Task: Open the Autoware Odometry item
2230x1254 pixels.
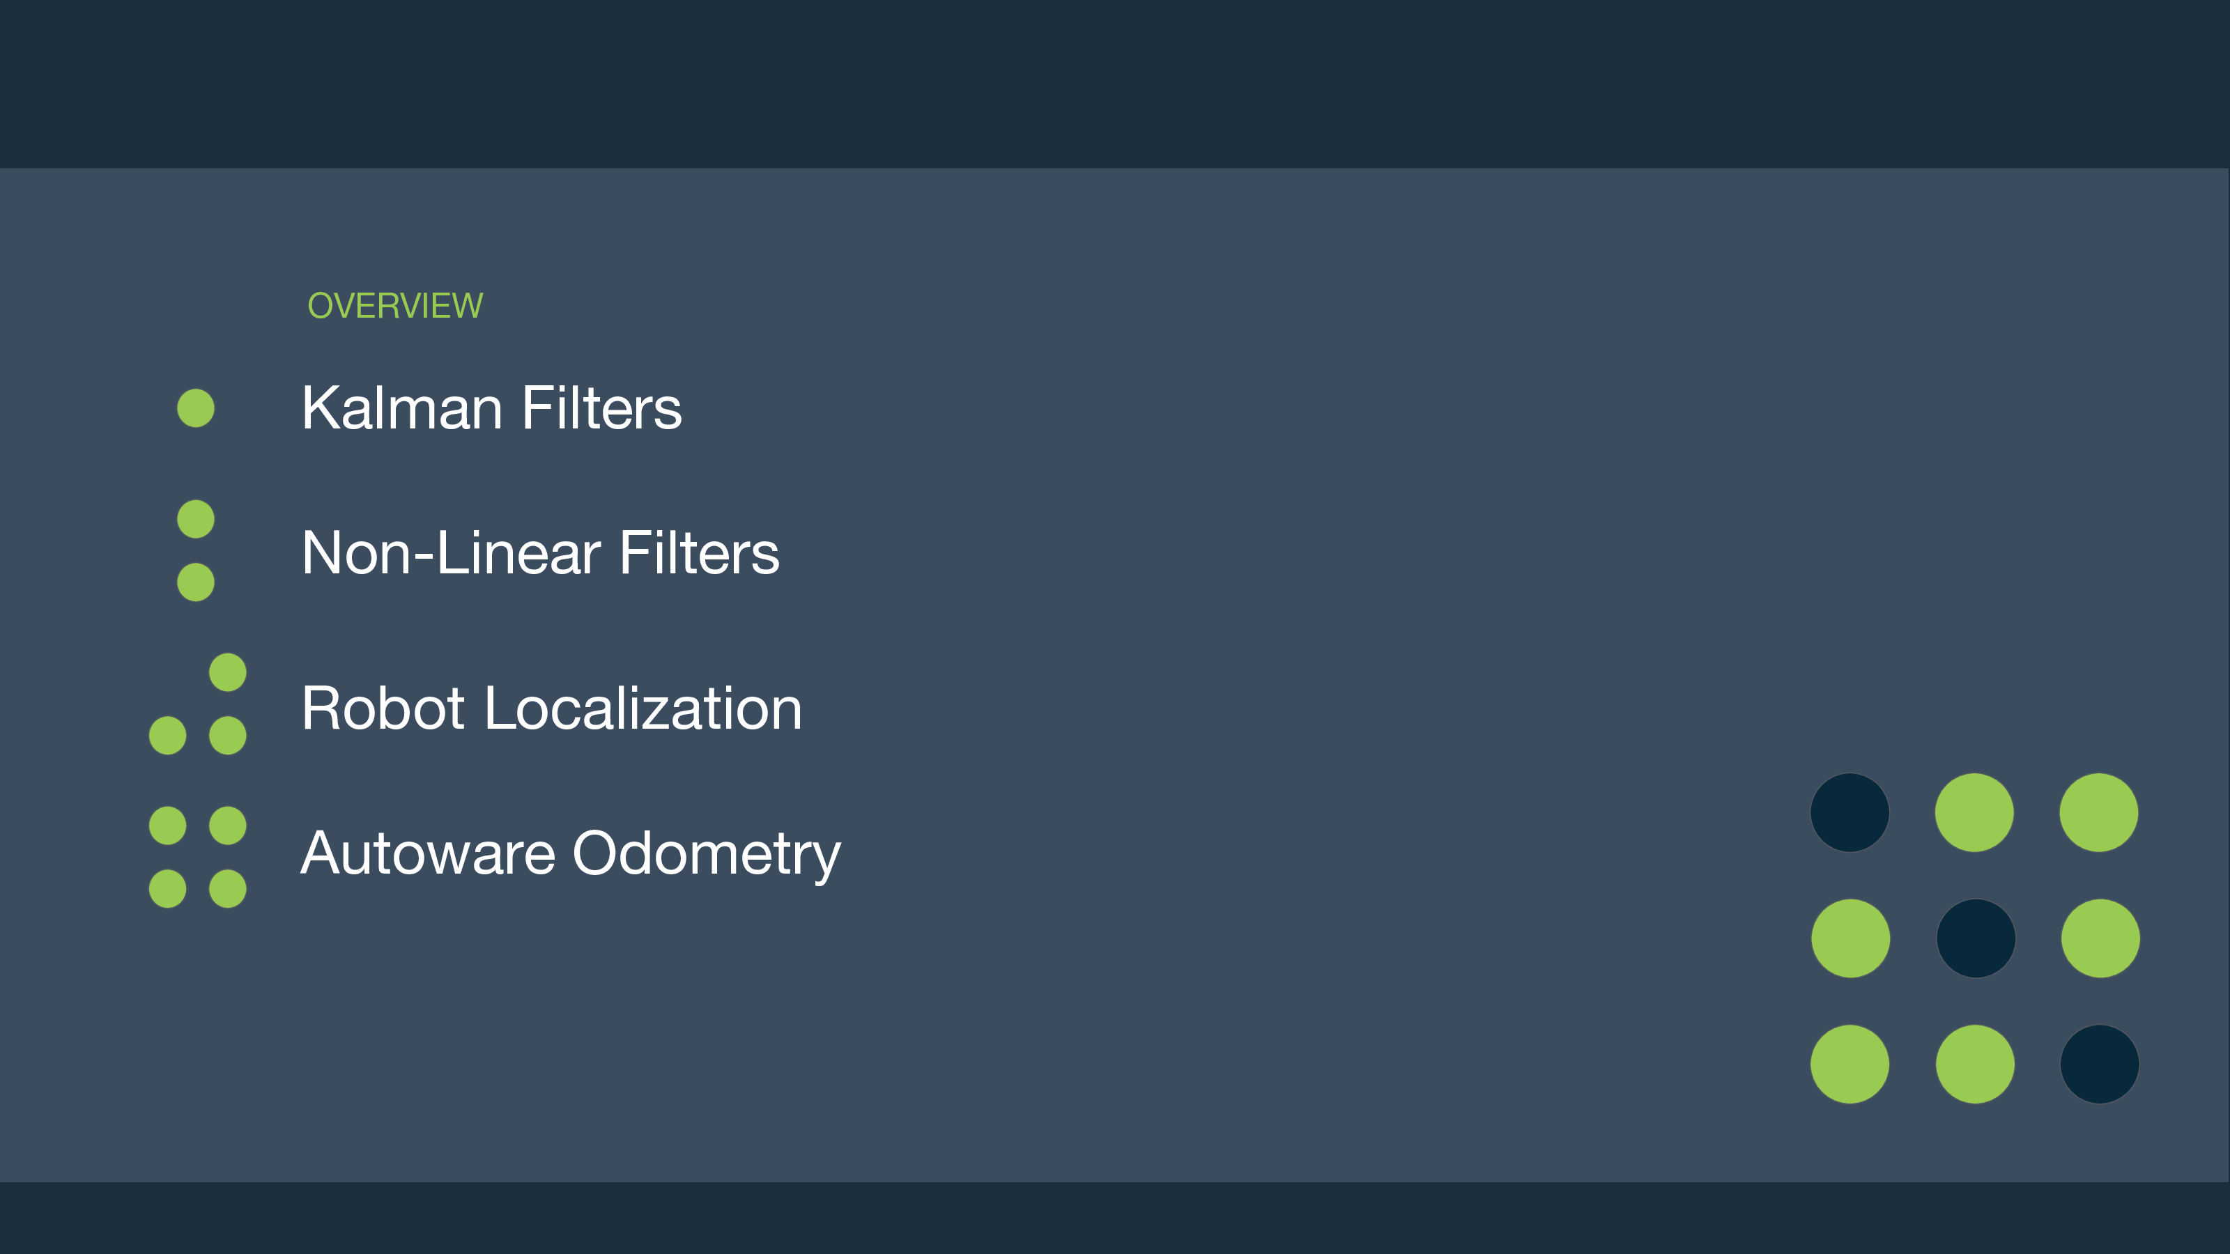Action: pos(571,854)
